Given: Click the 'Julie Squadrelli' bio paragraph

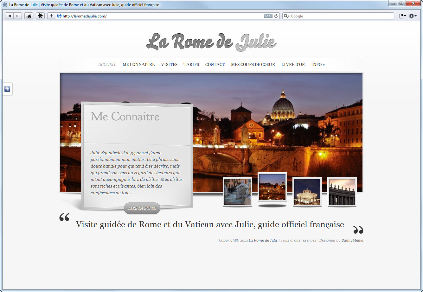Looking at the screenshot, I should pos(137,173).
